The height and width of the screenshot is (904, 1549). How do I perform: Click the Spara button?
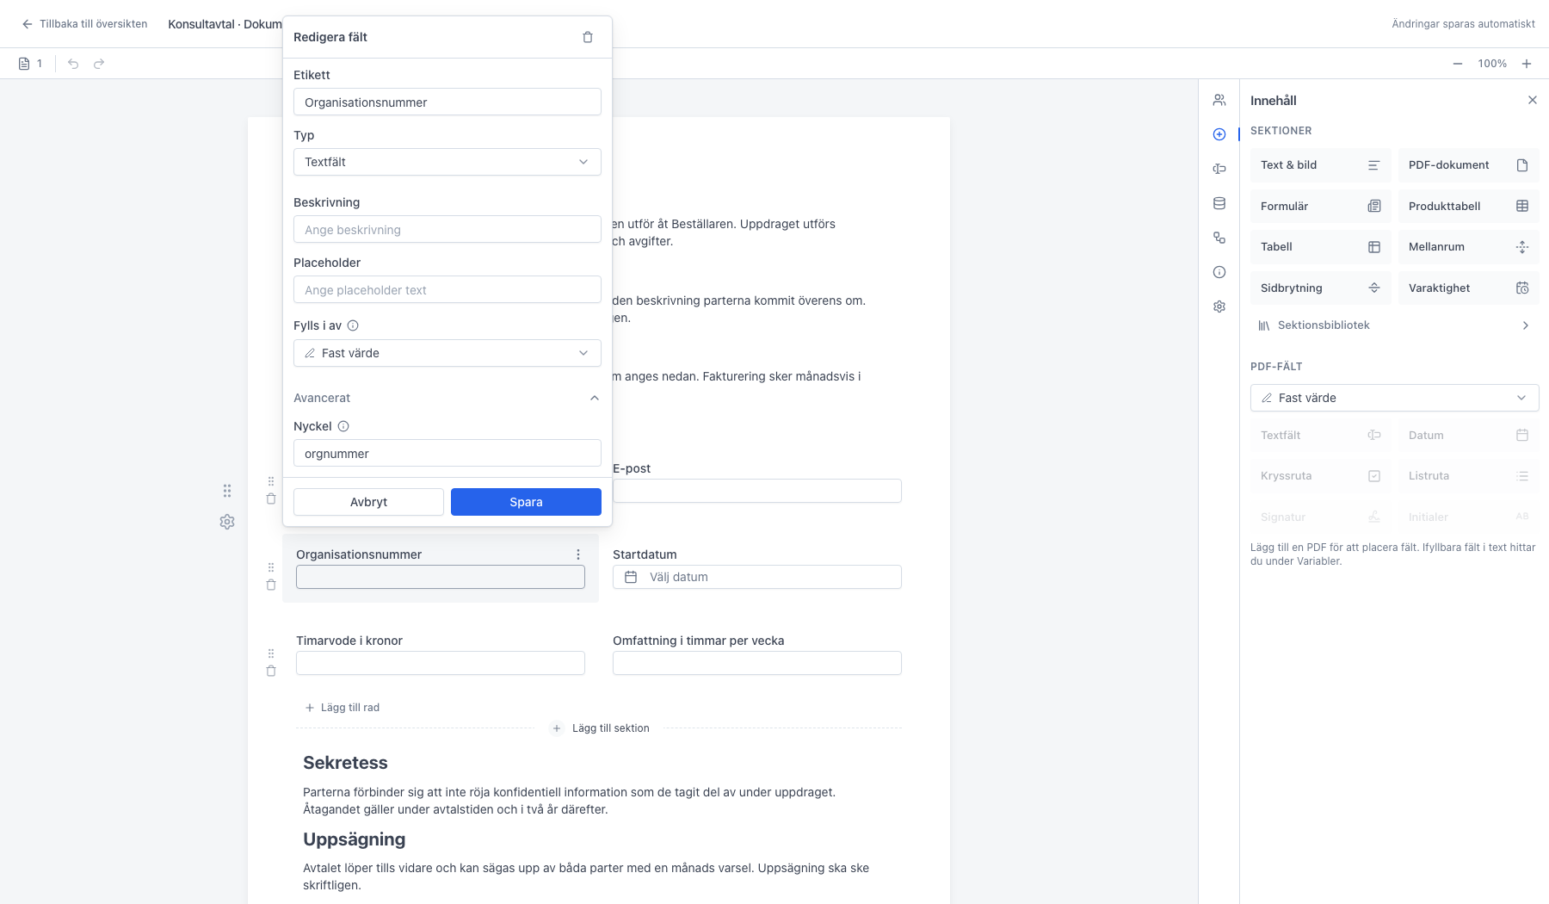point(526,502)
